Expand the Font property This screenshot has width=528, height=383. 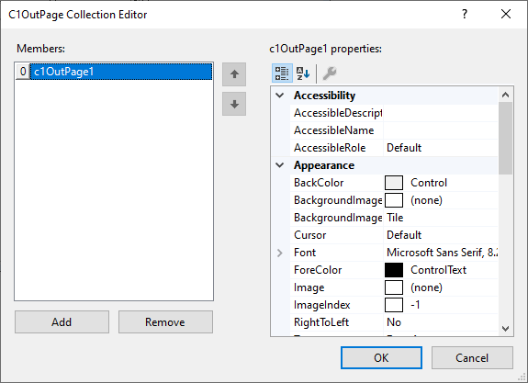point(280,253)
